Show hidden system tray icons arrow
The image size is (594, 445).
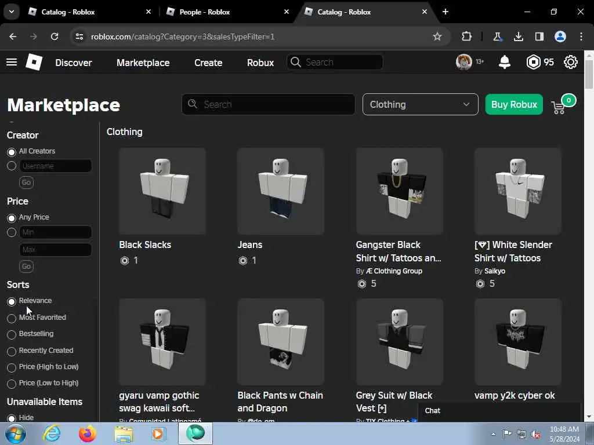pyautogui.click(x=493, y=434)
